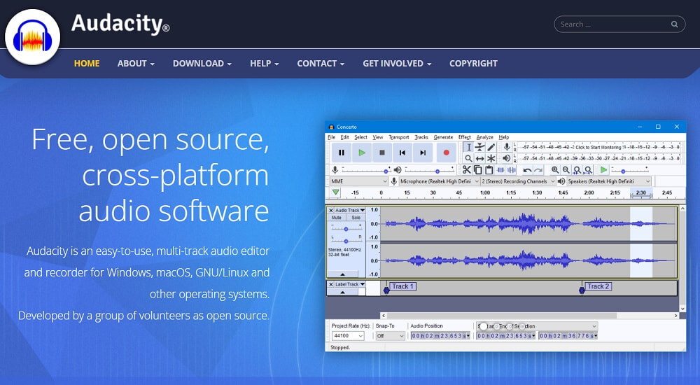The width and height of the screenshot is (700, 385).
Task: Click the Pause button in Audacity
Action: 342,153
